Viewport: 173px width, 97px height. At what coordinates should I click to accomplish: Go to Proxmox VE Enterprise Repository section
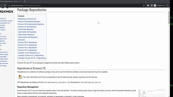tap(29, 22)
